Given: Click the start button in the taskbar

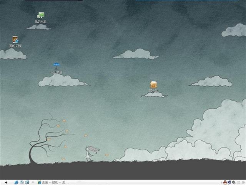Looking at the screenshot, I should point(6,182).
